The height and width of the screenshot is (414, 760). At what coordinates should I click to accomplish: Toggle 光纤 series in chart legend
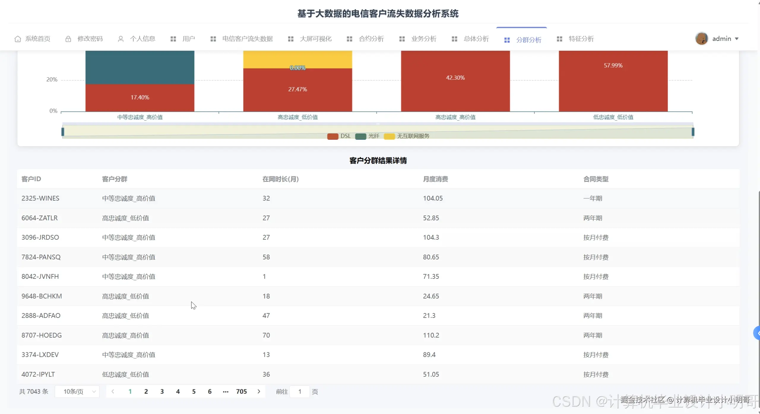[x=361, y=136]
